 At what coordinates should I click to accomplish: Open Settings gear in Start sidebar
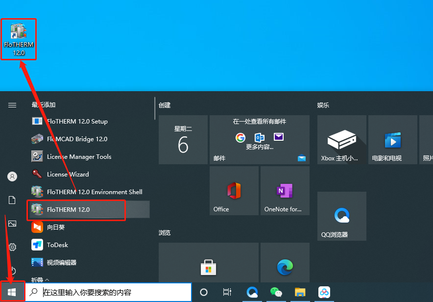(12, 247)
